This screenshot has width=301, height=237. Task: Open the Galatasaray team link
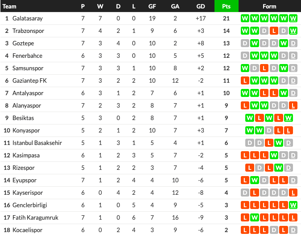click(x=28, y=18)
